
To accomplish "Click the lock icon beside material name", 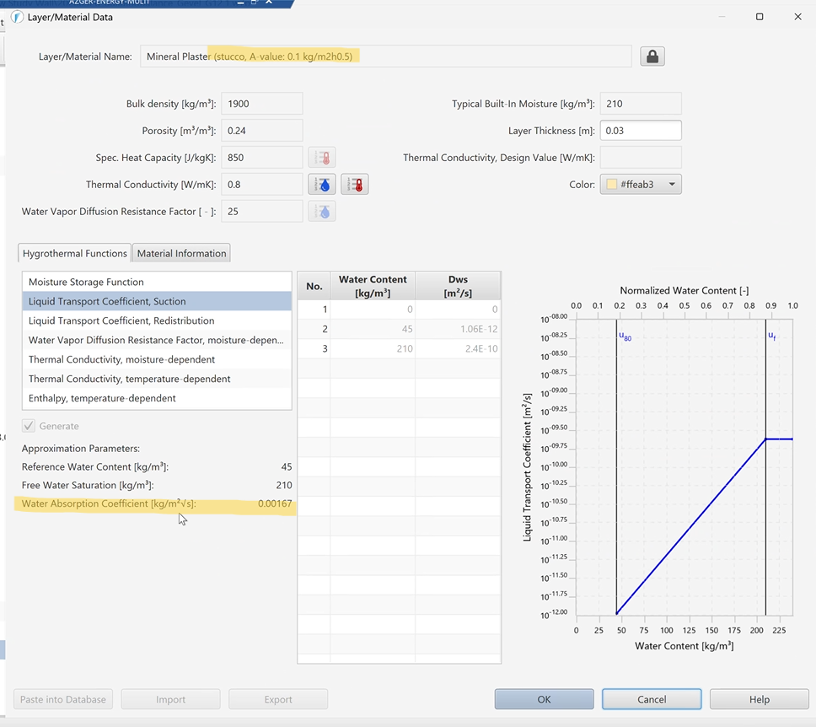I will tap(652, 57).
